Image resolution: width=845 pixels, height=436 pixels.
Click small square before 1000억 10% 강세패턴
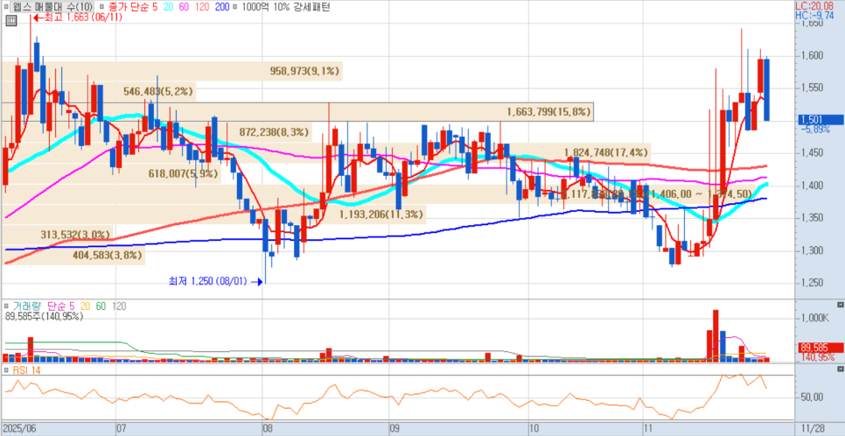[235, 7]
